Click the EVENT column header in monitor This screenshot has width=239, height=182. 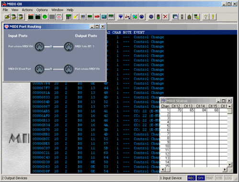[139, 33]
